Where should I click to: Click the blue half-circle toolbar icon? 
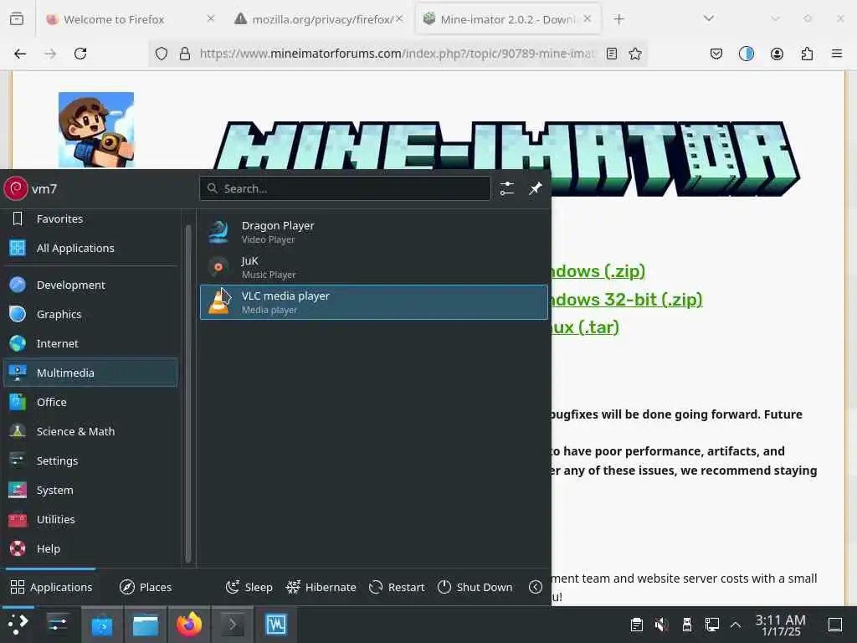746,54
